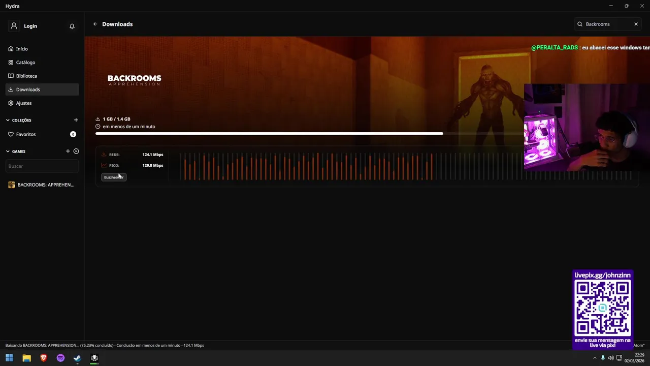Expand the system tray hidden icons chevron
This screenshot has width=650, height=366.
pyautogui.click(x=595, y=358)
